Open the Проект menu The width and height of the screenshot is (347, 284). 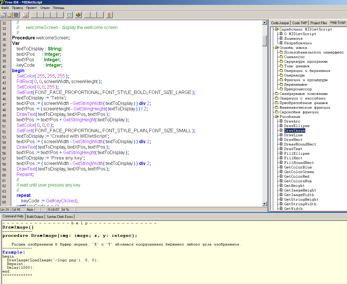[x=31, y=8]
